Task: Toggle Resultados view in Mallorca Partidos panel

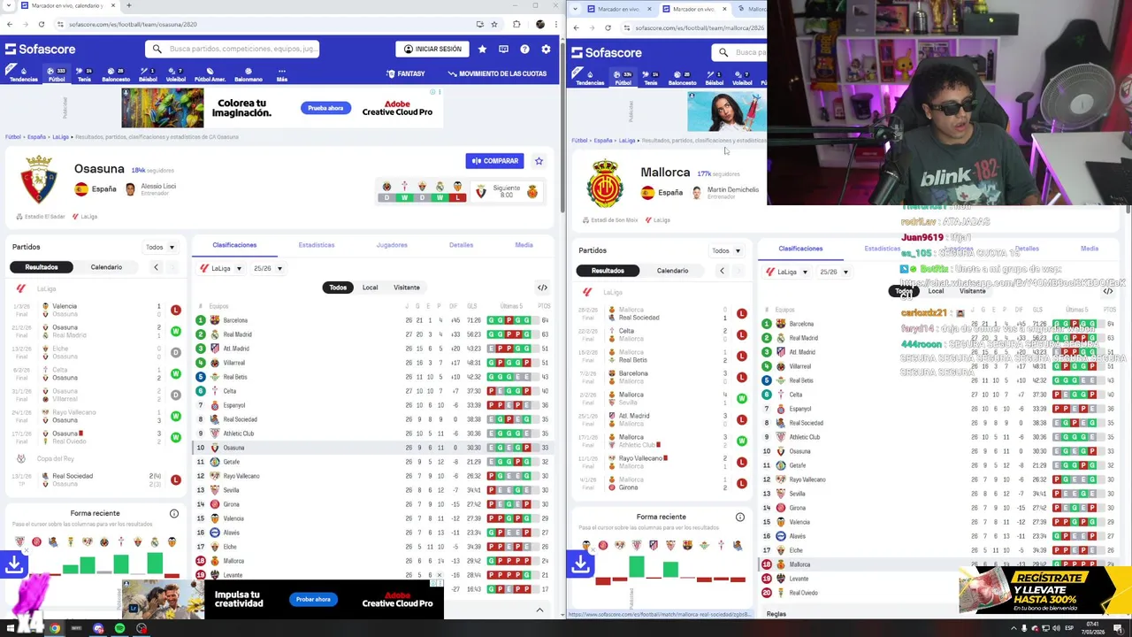Action: 608,271
